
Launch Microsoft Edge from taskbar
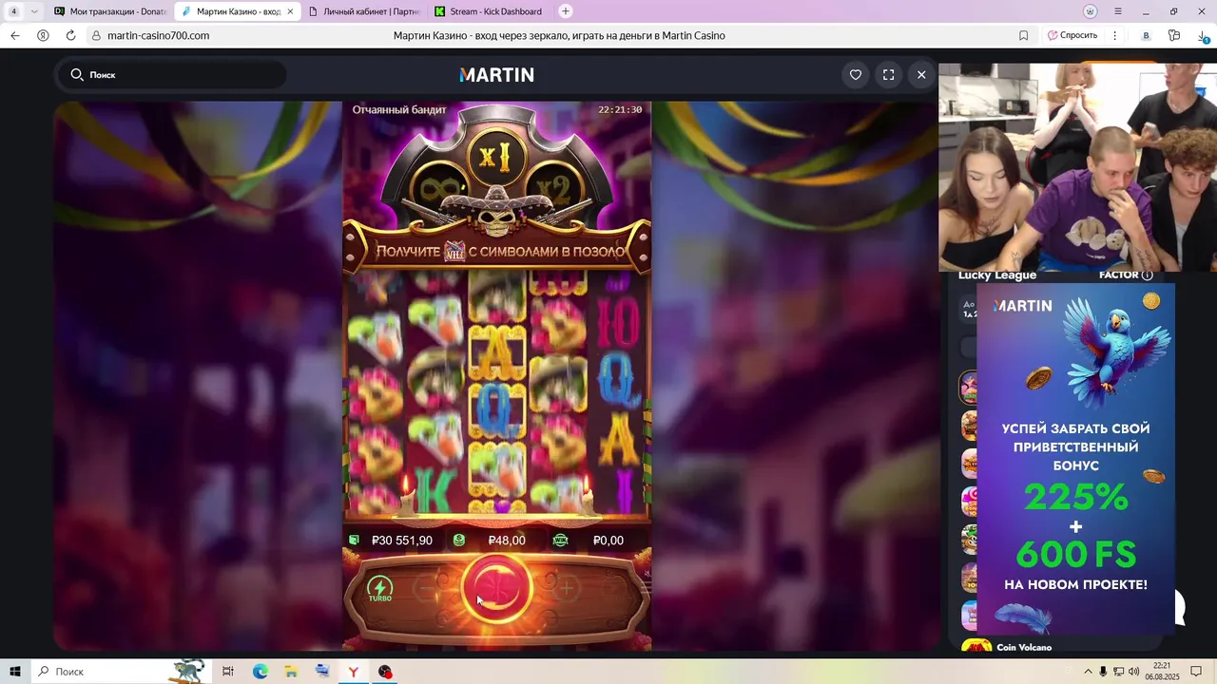pos(260,672)
